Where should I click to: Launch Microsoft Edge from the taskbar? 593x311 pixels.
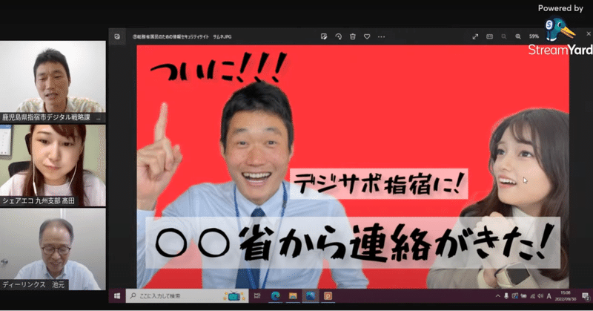(275, 296)
